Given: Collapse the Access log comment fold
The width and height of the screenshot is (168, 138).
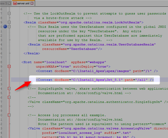Looking at the screenshot, I should click(x=9, y=115).
